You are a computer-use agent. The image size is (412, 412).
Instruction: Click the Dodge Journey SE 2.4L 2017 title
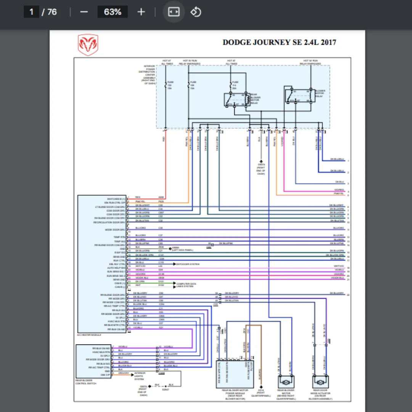[279, 42]
